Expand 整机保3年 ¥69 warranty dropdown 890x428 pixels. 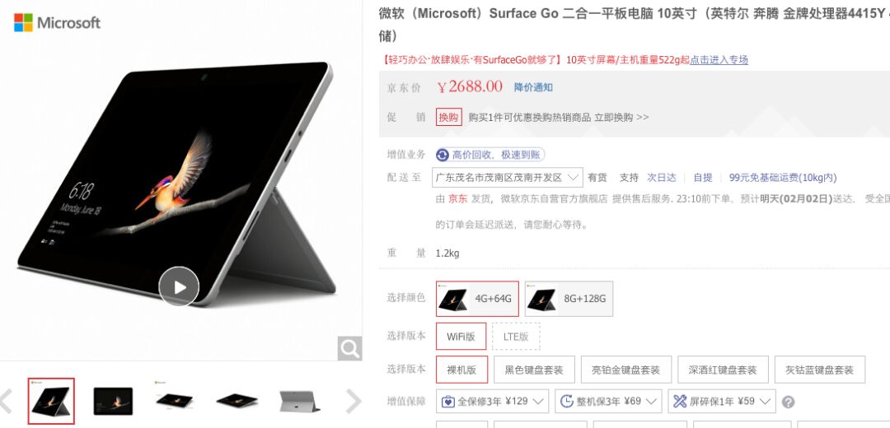click(608, 402)
